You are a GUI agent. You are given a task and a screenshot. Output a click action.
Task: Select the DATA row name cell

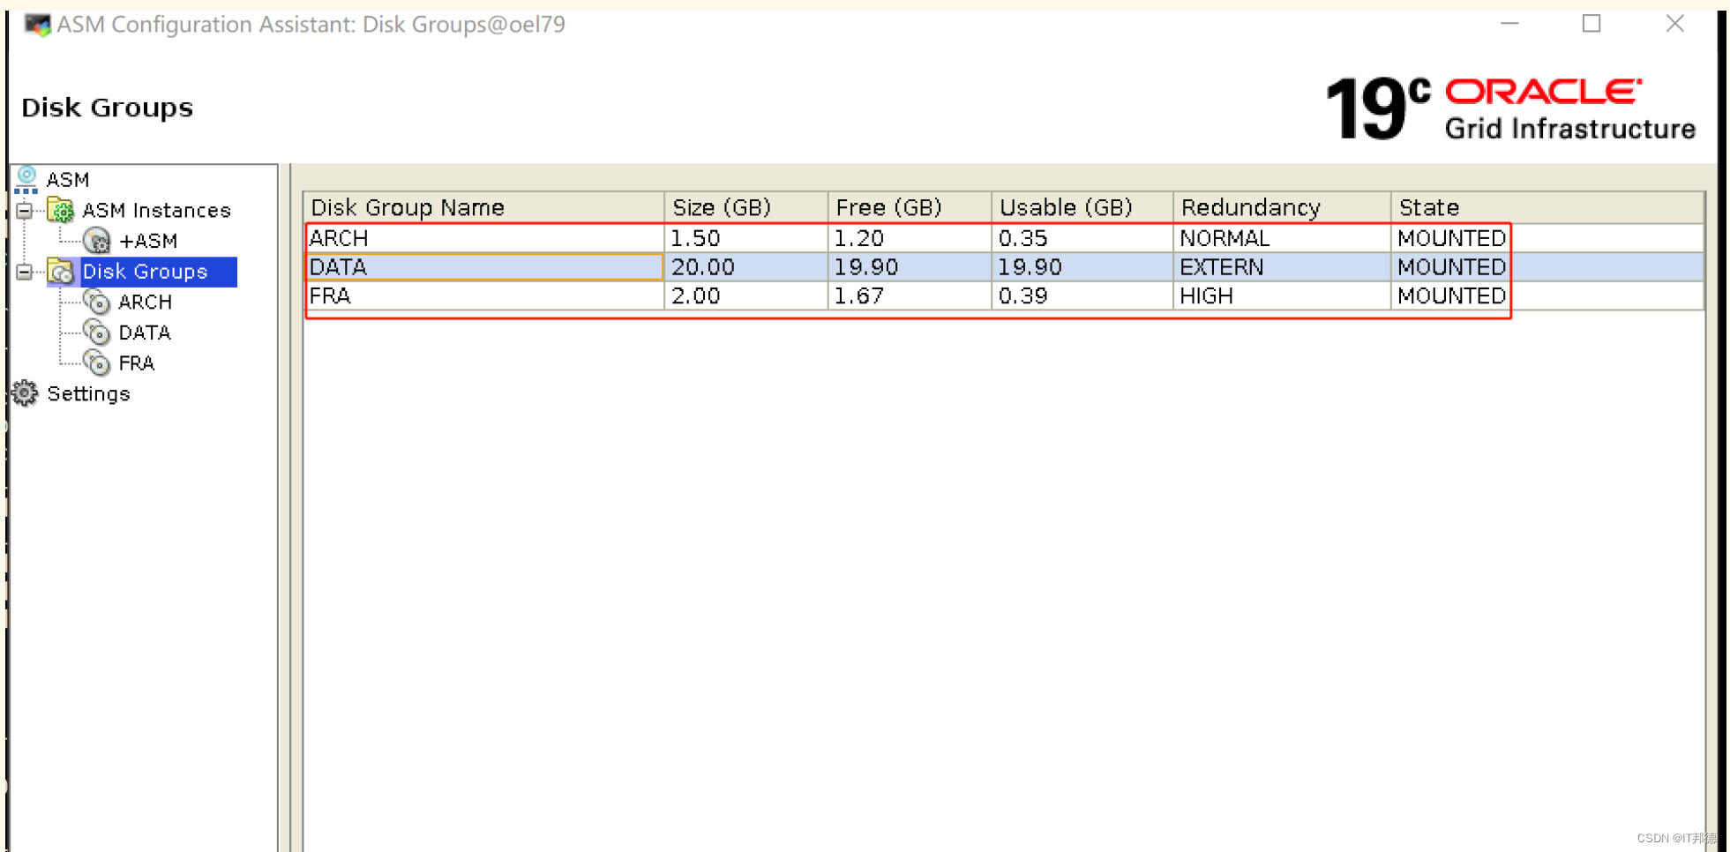click(484, 267)
